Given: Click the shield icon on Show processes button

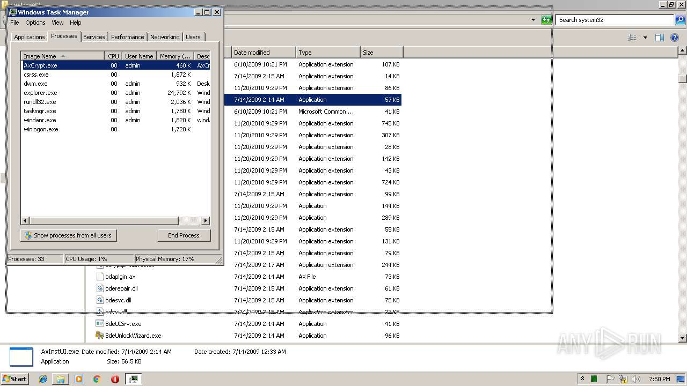Looking at the screenshot, I should click(x=28, y=235).
